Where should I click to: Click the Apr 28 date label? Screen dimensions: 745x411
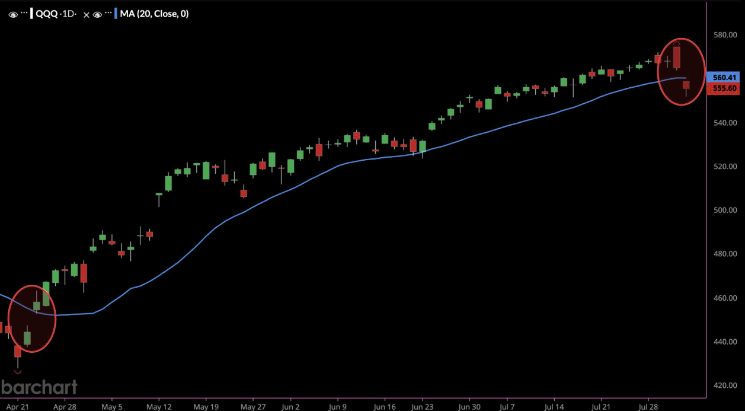click(65, 407)
